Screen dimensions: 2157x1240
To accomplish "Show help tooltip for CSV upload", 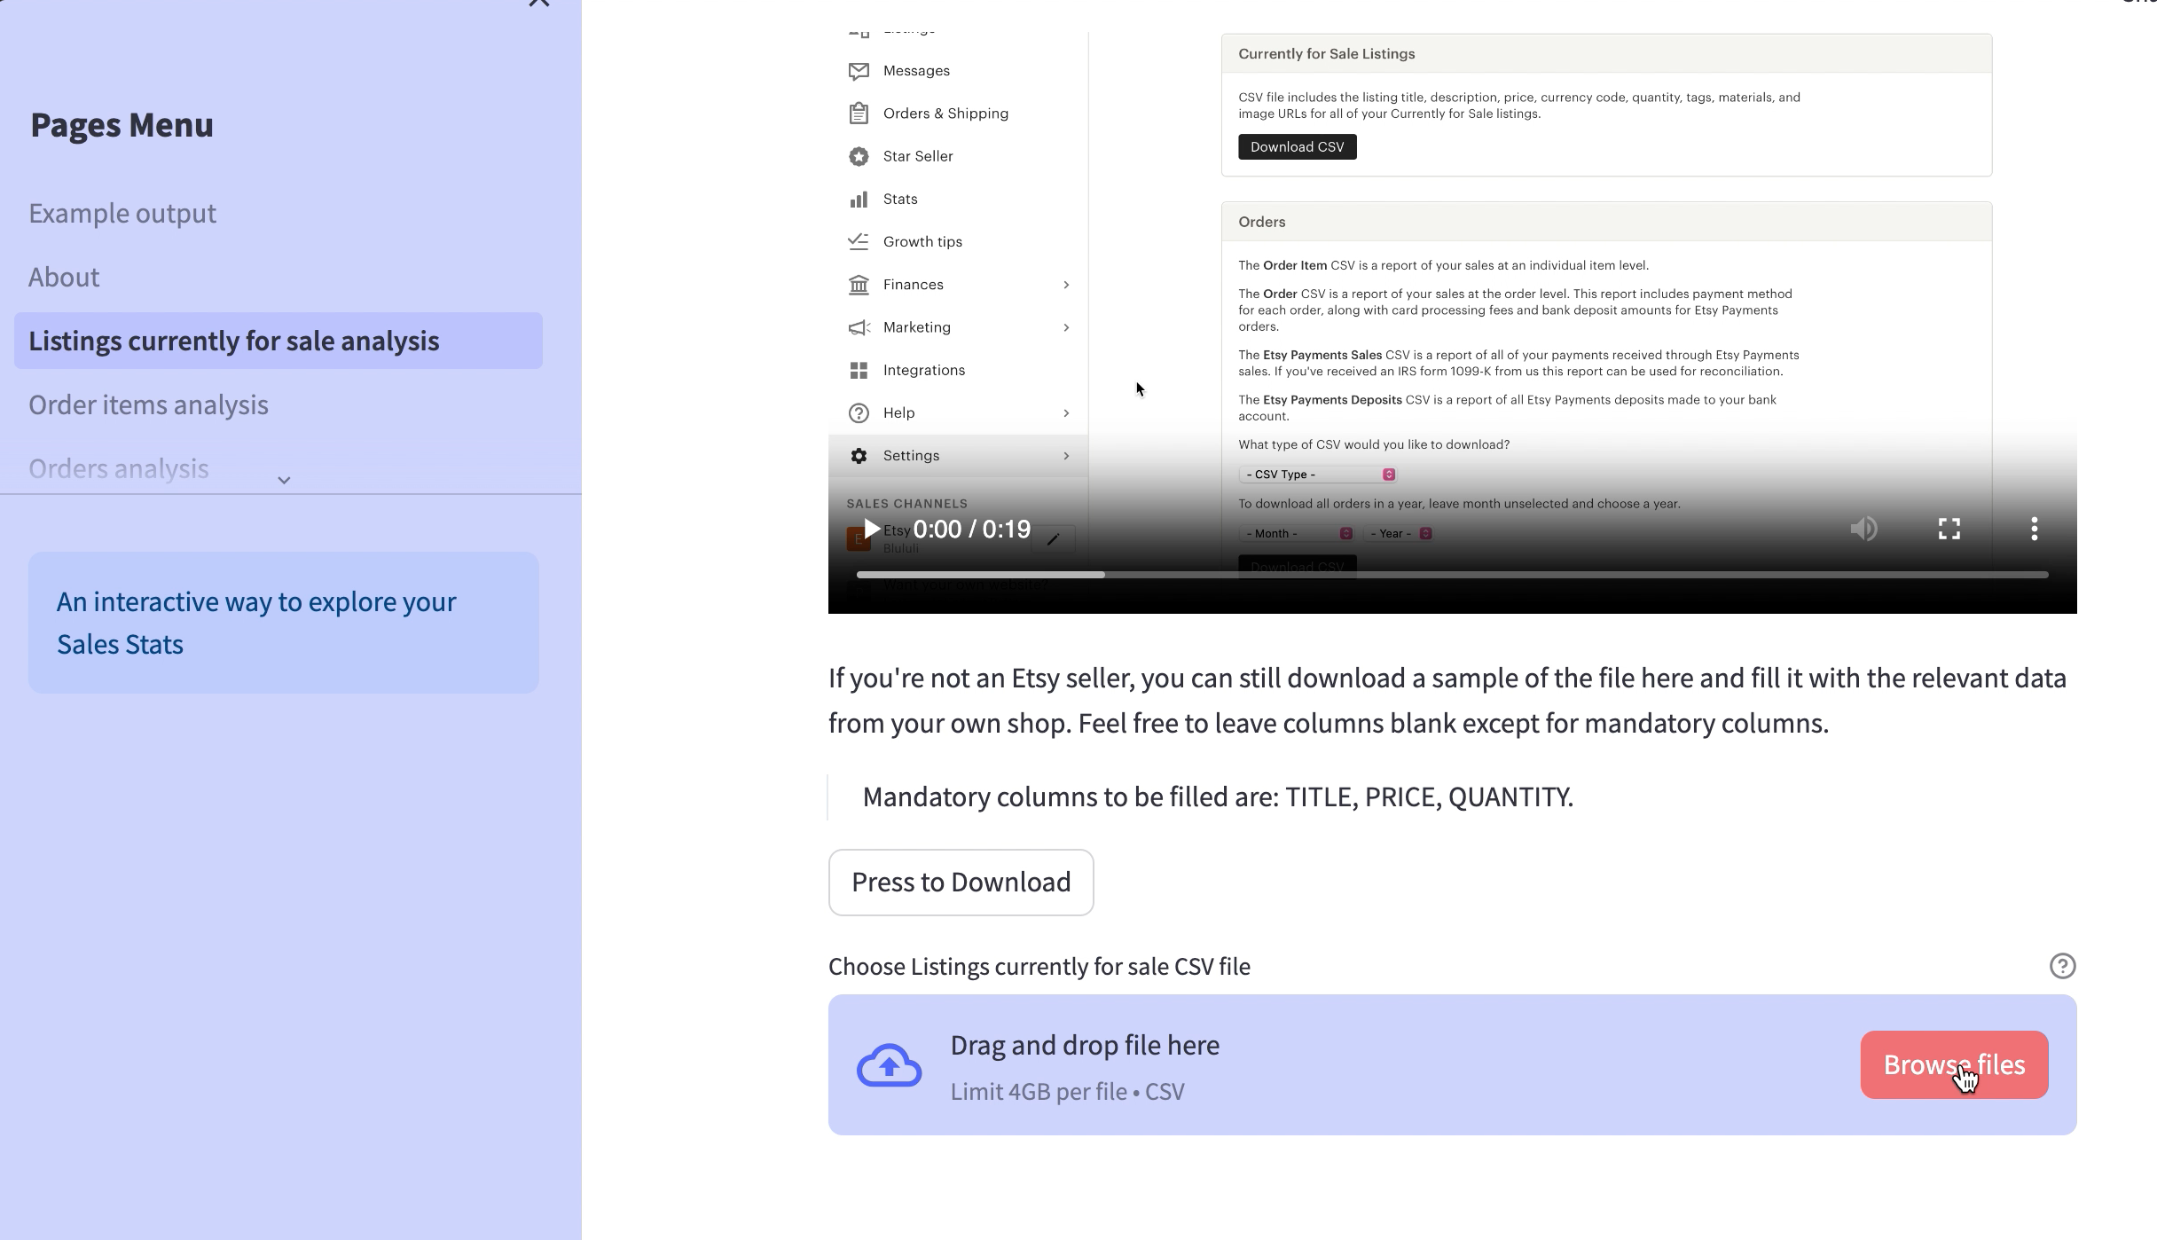I will pos(2062,966).
